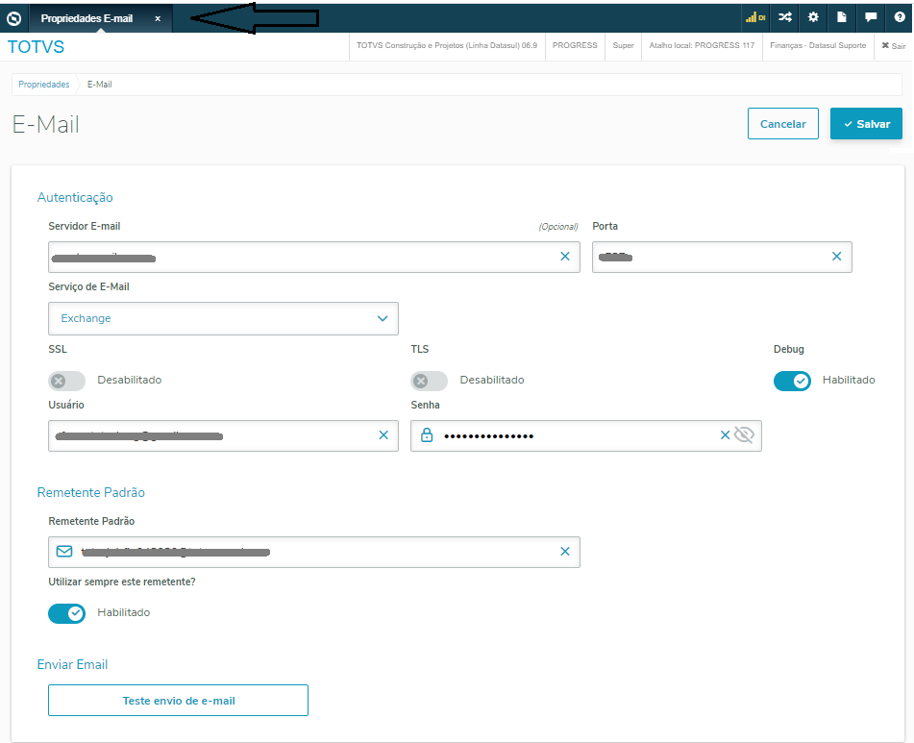
Task: Click the Enviar Email section heading
Action: point(72,664)
